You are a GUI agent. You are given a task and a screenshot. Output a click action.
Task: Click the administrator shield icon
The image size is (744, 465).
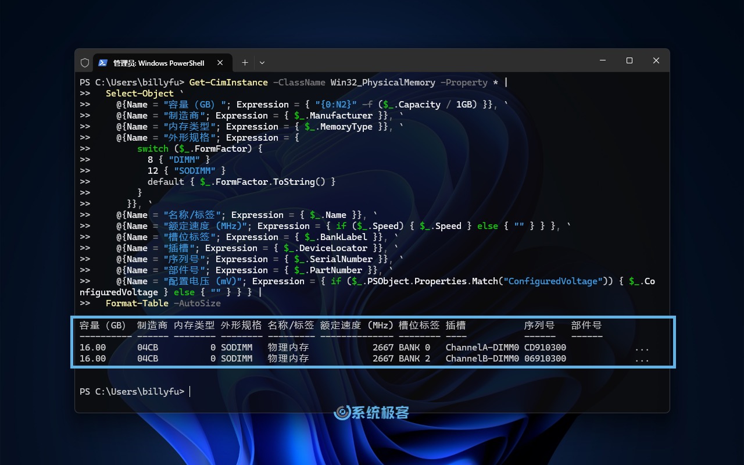click(85, 63)
